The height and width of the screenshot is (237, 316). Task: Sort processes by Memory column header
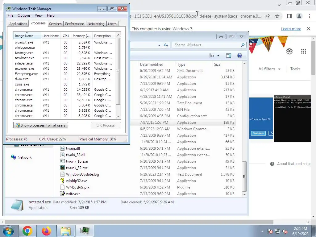[x=81, y=36]
